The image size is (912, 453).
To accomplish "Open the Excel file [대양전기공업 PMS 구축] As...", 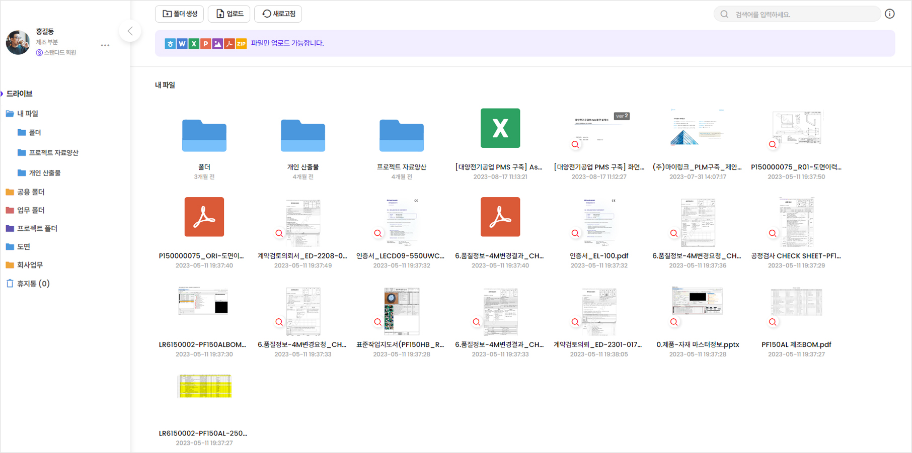I will 500,128.
